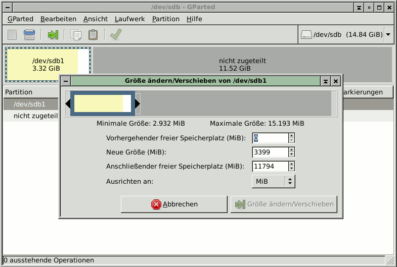Click the paste clipboard toolbar icon

coord(93,35)
